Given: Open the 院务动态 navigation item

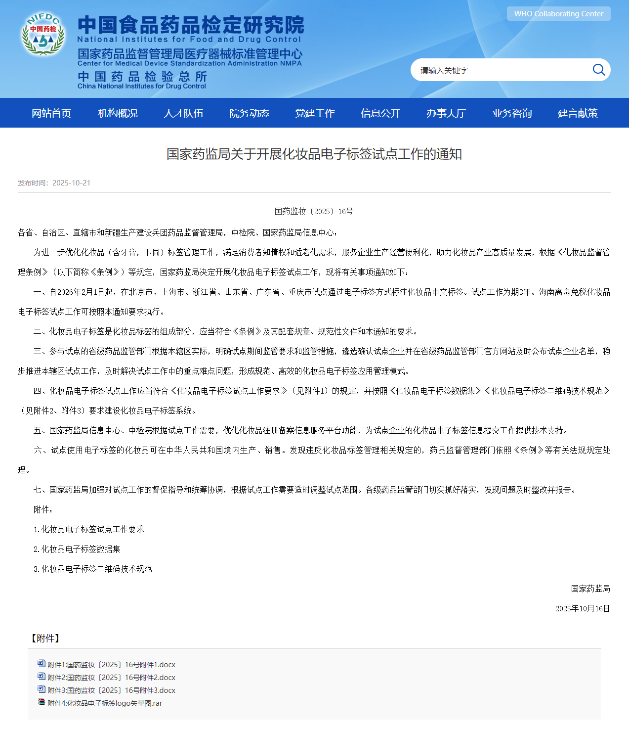Looking at the screenshot, I should click(x=249, y=113).
